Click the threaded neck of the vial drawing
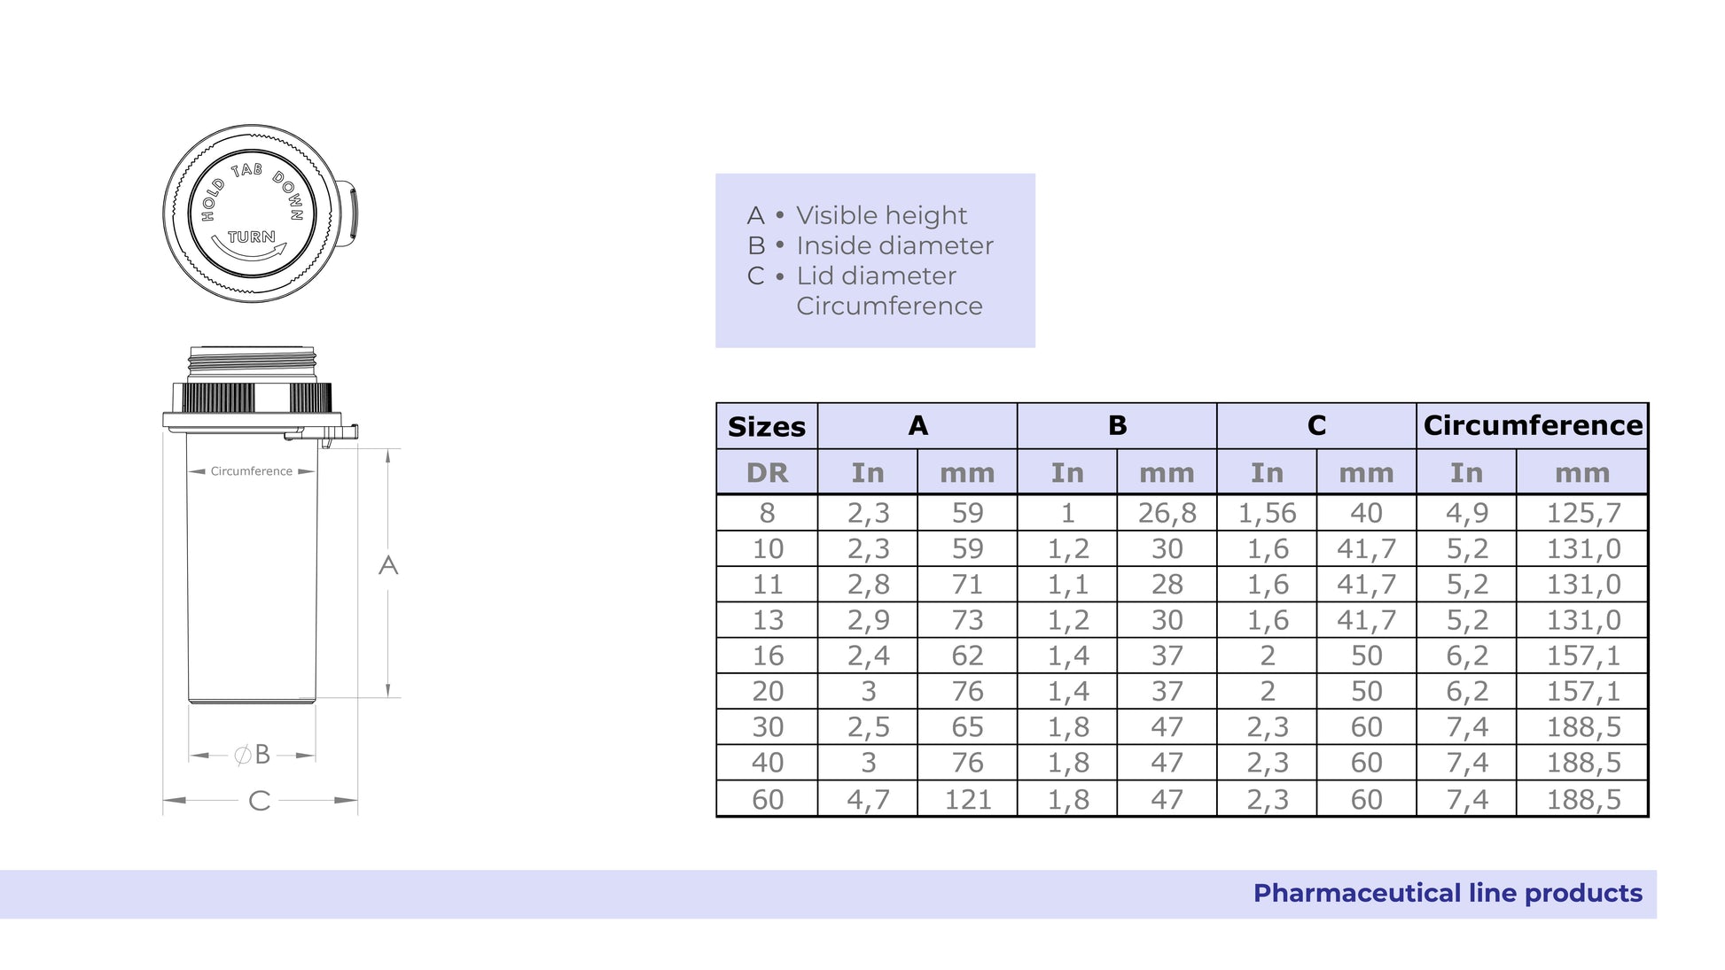Image resolution: width=1725 pixels, height=970 pixels. point(252,363)
